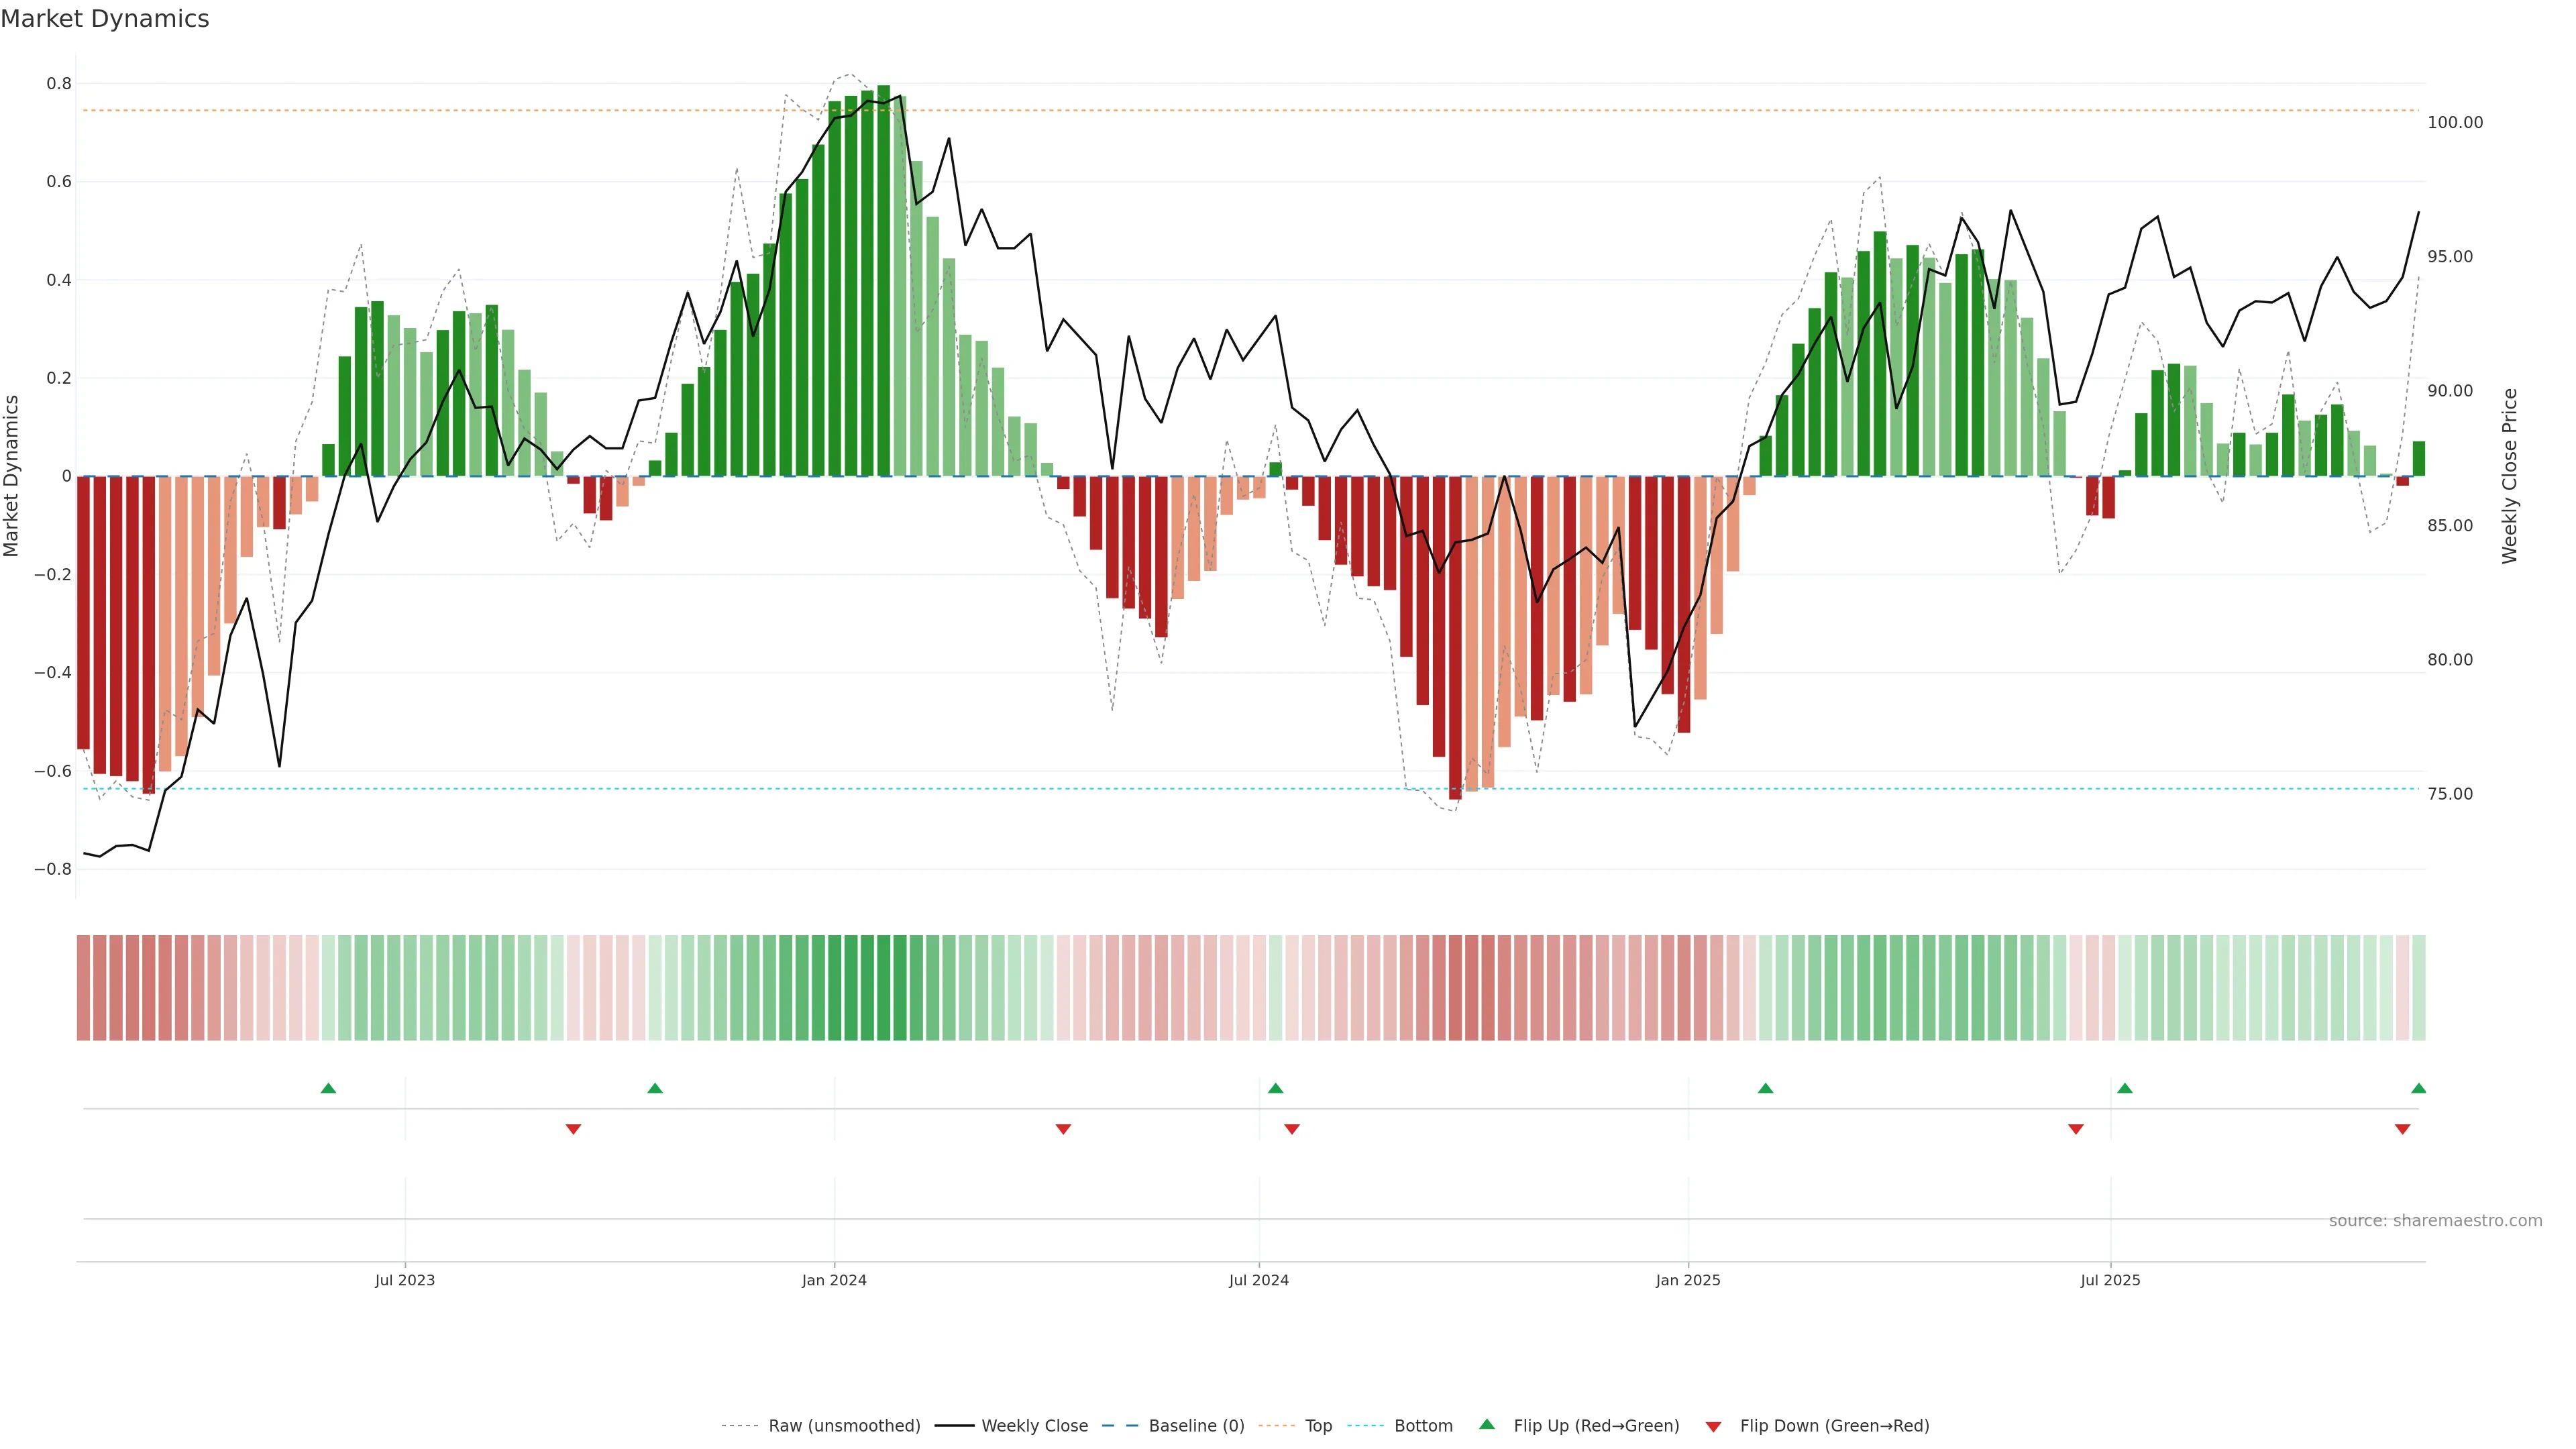Image resolution: width=2576 pixels, height=1449 pixels.
Task: Click the green Flip Up marker near October 2023
Action: coord(655,1088)
